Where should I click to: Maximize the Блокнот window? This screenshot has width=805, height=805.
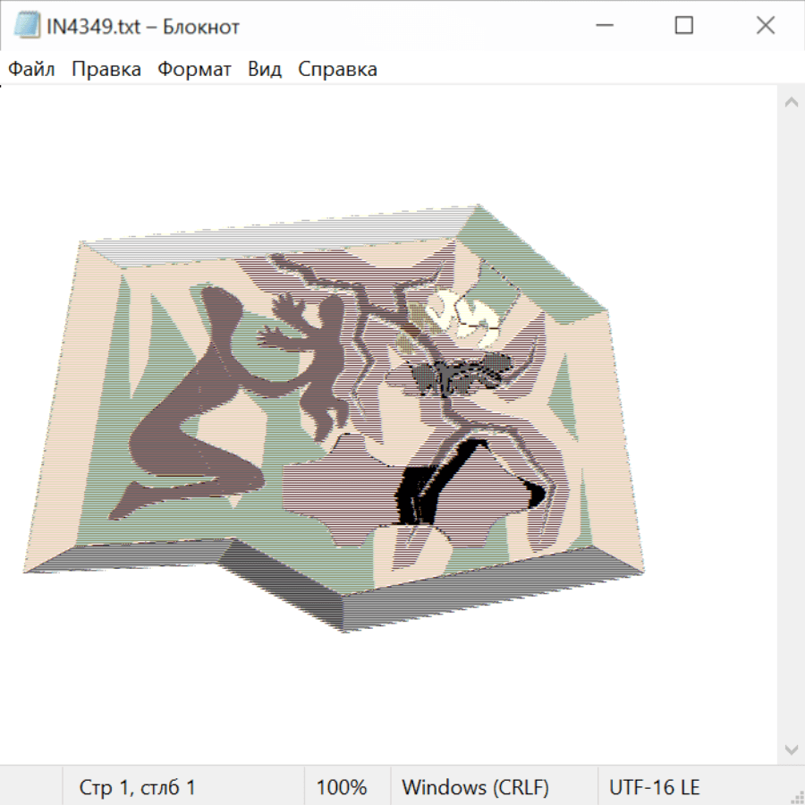(683, 26)
